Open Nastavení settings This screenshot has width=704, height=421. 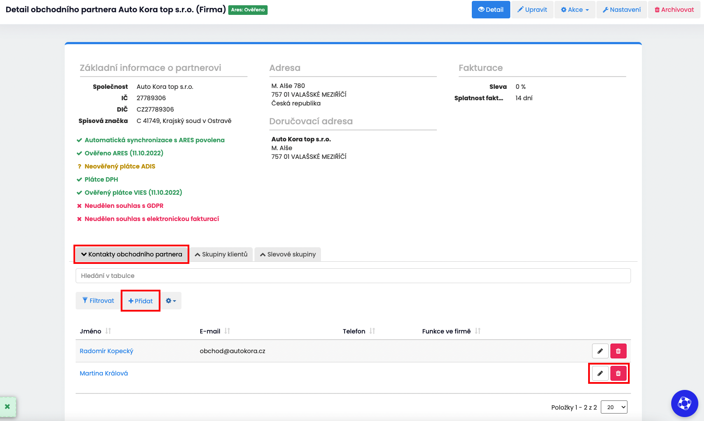pos(622,10)
